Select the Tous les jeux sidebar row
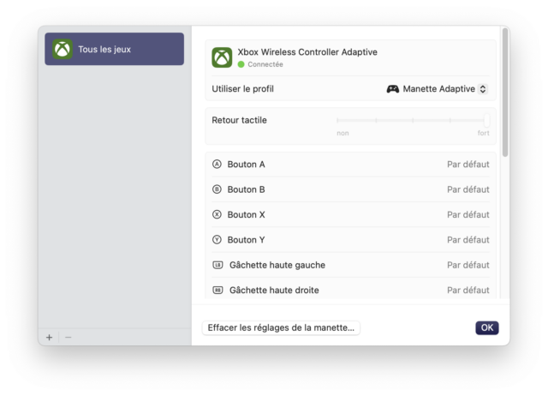Screen dimensions: 548x396 click(114, 49)
